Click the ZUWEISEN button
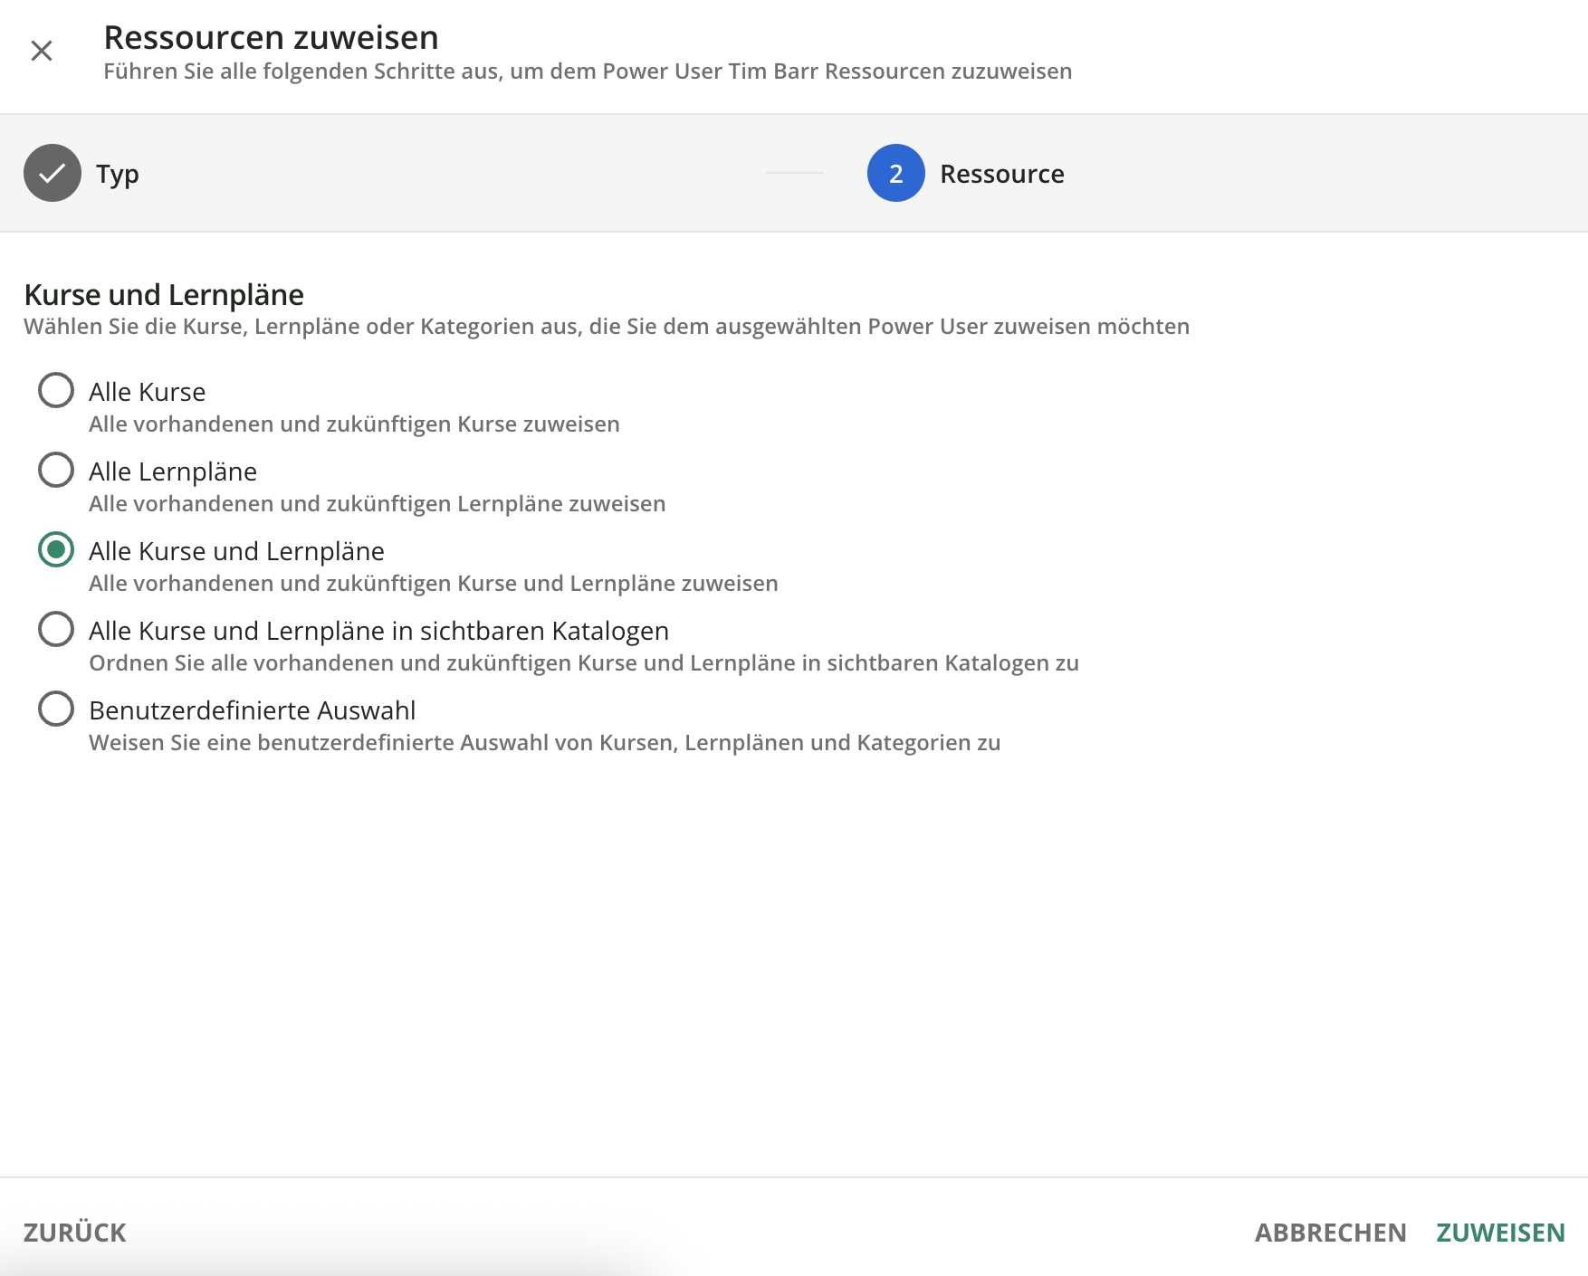This screenshot has width=1588, height=1276. click(1501, 1232)
